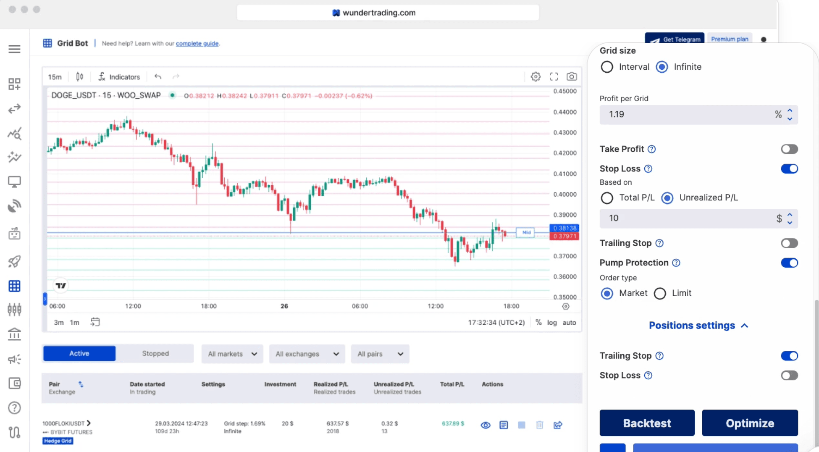Enter fullscreen mode on the chart
819x452 pixels.
click(x=554, y=76)
